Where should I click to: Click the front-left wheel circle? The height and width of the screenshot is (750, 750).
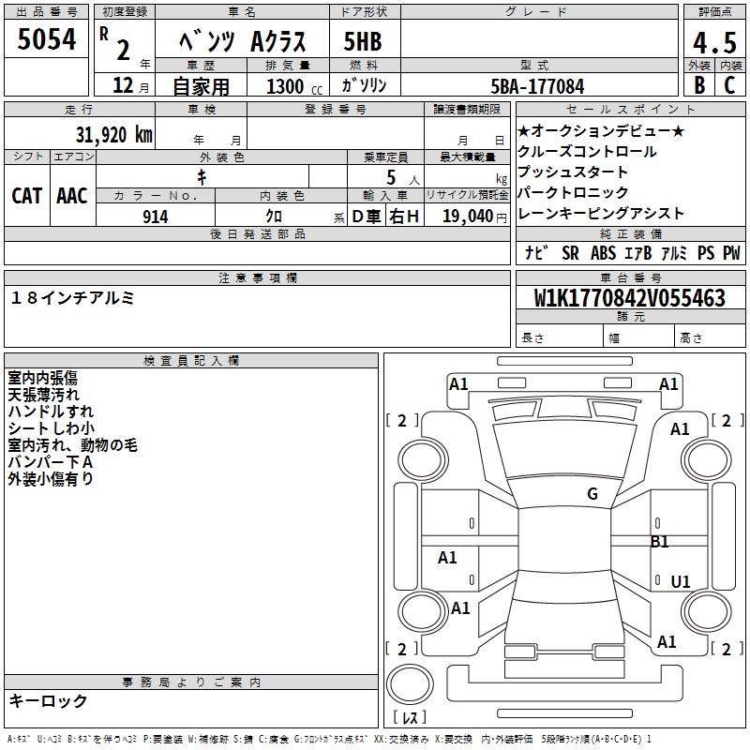422,460
